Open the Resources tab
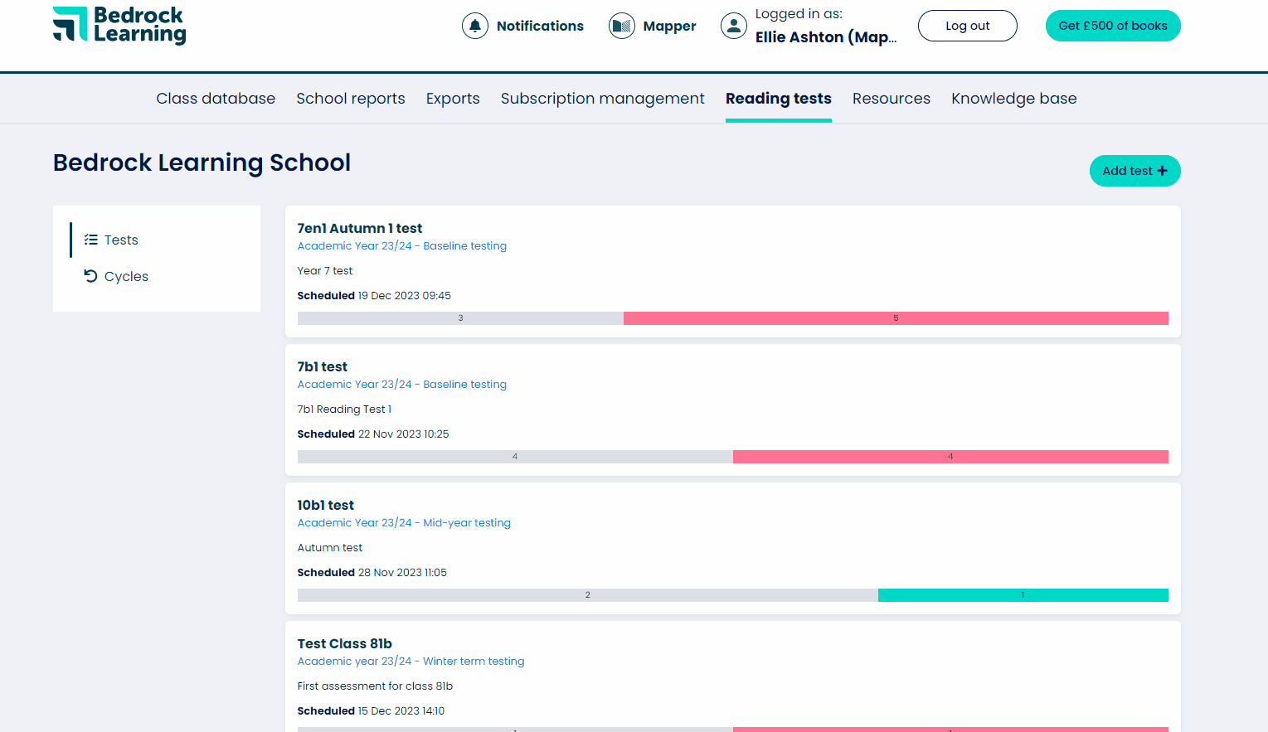 pyautogui.click(x=891, y=99)
